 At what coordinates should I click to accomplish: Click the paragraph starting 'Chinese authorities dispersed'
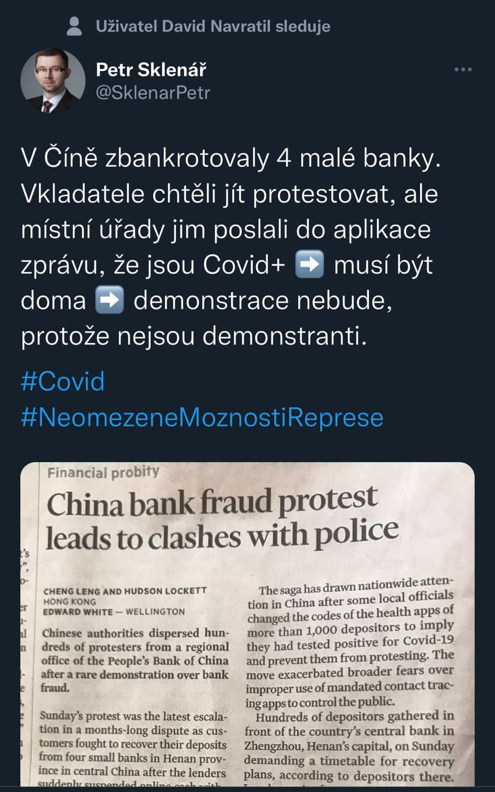pyautogui.click(x=135, y=660)
